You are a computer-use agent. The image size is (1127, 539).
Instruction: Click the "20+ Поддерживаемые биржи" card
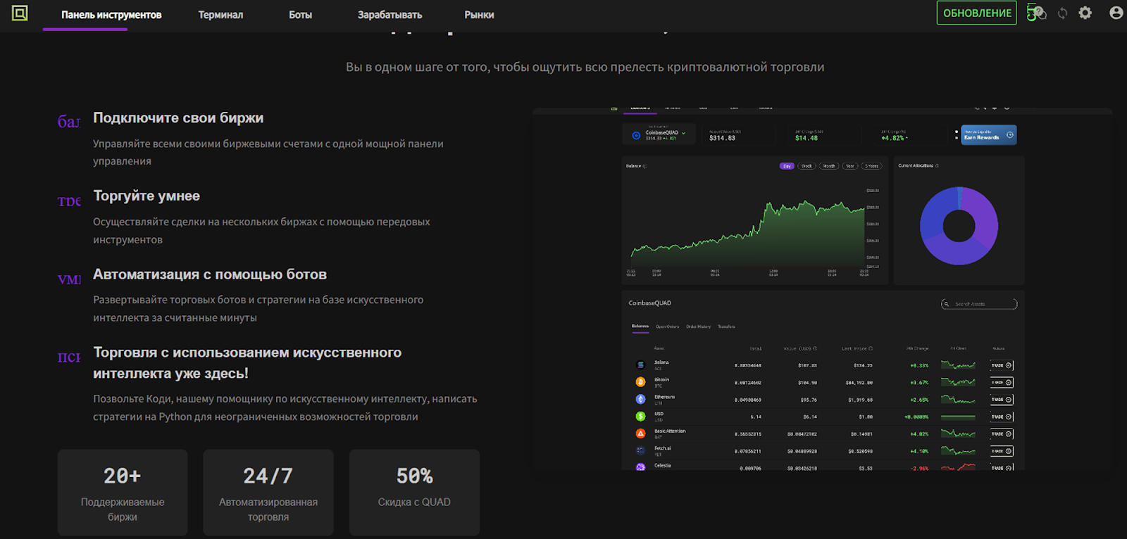123,493
